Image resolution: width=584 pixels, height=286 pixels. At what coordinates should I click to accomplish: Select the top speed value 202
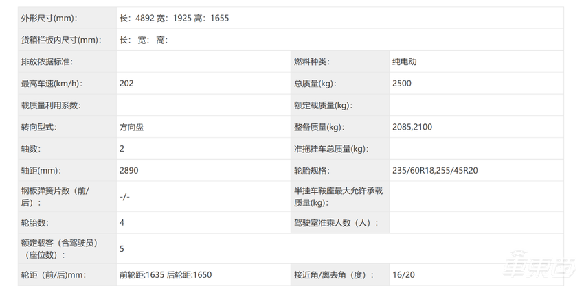[x=126, y=84]
